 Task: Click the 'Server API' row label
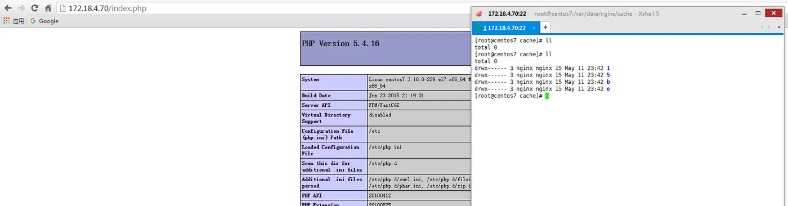pyautogui.click(x=316, y=105)
